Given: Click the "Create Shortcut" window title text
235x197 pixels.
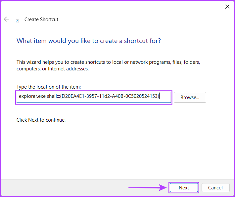Looking at the screenshot, I should [x=41, y=20].
